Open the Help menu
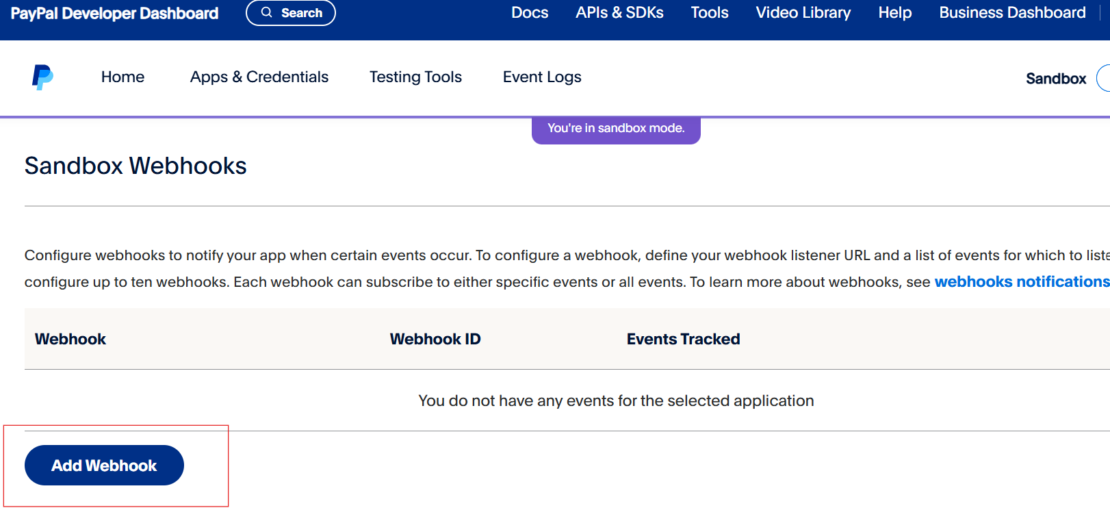The width and height of the screenshot is (1110, 508). pyautogui.click(x=895, y=12)
